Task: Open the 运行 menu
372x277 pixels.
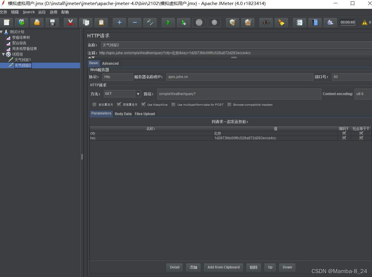Action: 42,12
